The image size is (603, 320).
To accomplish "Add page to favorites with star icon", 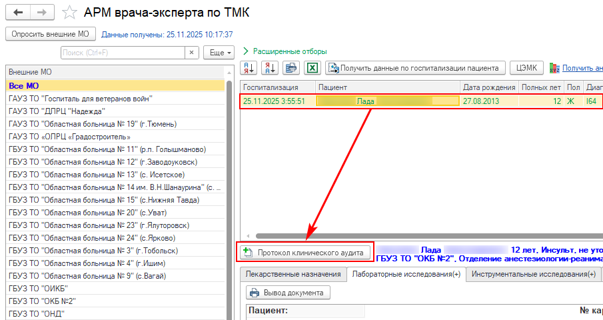I will [69, 13].
